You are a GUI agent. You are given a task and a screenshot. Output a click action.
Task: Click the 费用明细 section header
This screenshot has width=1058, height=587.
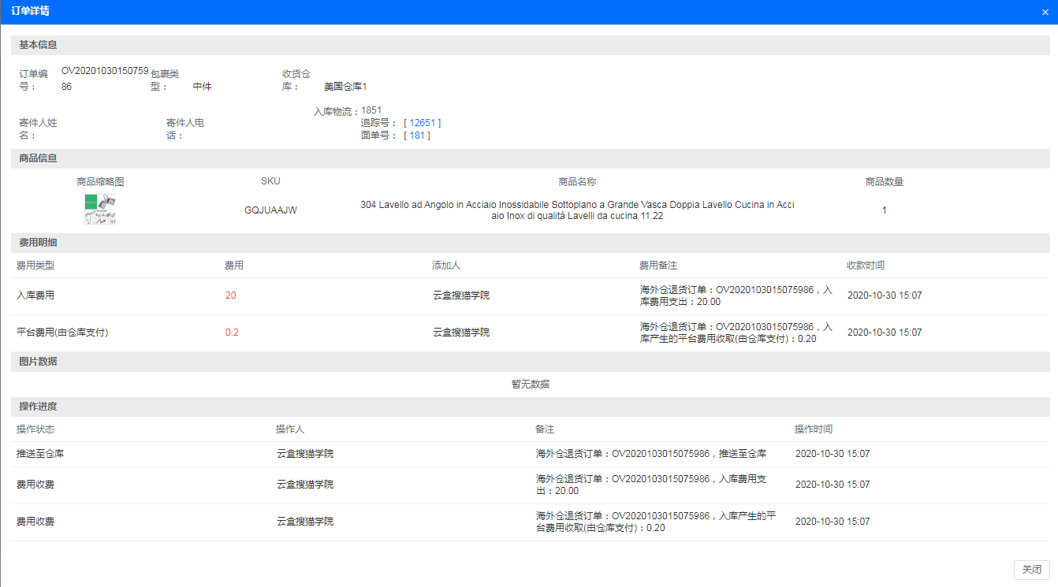(x=38, y=243)
